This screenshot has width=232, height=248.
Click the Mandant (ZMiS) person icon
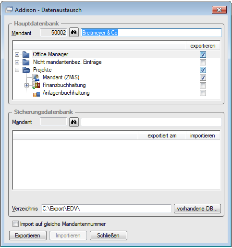36,77
